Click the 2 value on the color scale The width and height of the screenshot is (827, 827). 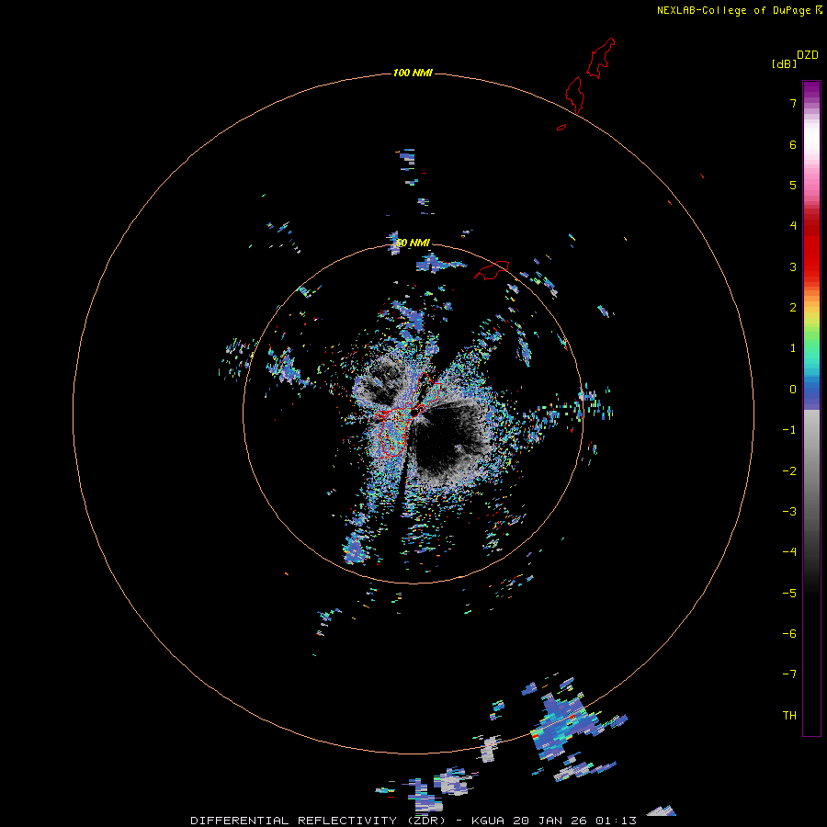(793, 308)
